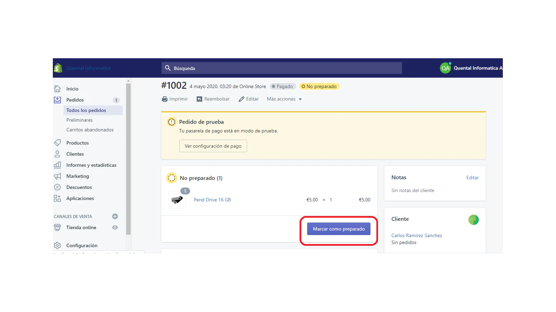This screenshot has height=312, width=556.
Task: Add a sales channel with plus icon
Action: [x=115, y=216]
